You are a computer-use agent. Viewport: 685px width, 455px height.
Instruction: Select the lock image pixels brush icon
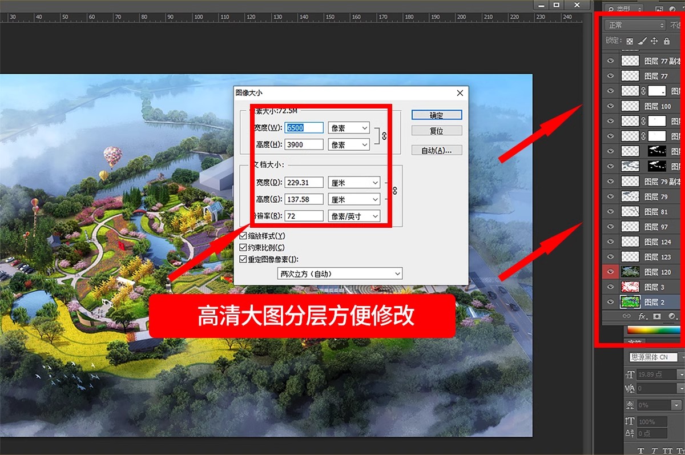pyautogui.click(x=642, y=41)
